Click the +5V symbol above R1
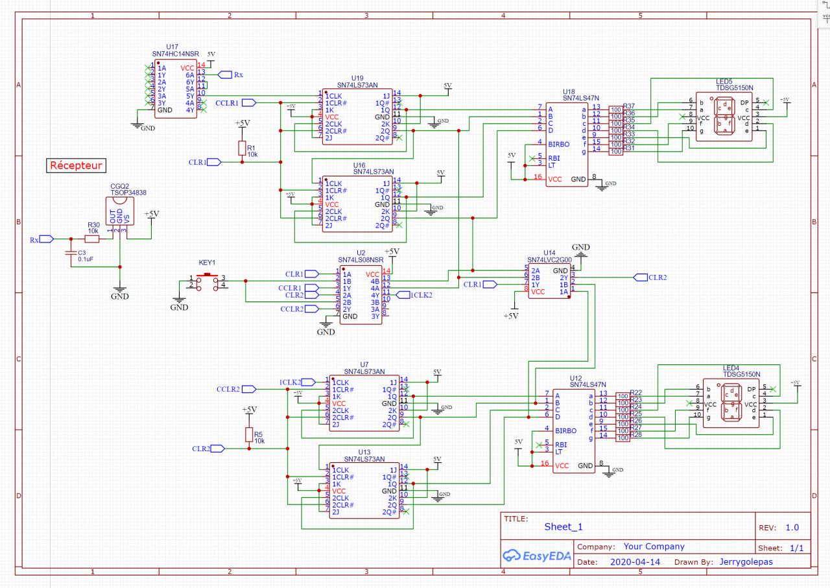The image size is (830, 588). [242, 126]
